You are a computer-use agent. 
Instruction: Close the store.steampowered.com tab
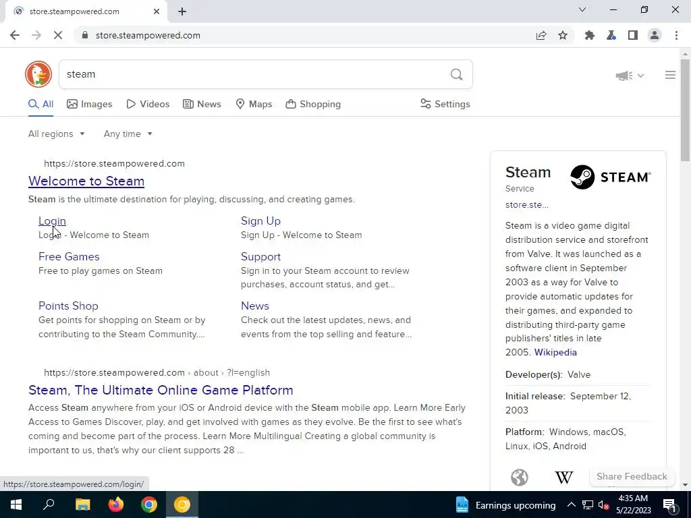pyautogui.click(x=157, y=11)
